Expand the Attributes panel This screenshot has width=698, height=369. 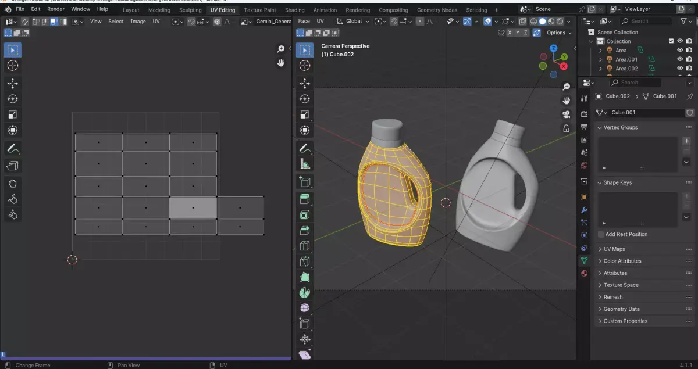click(x=646, y=273)
